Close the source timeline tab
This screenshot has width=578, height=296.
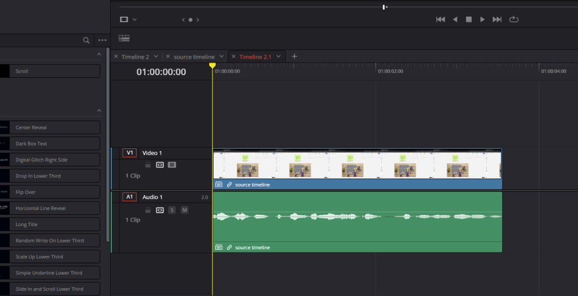[168, 56]
